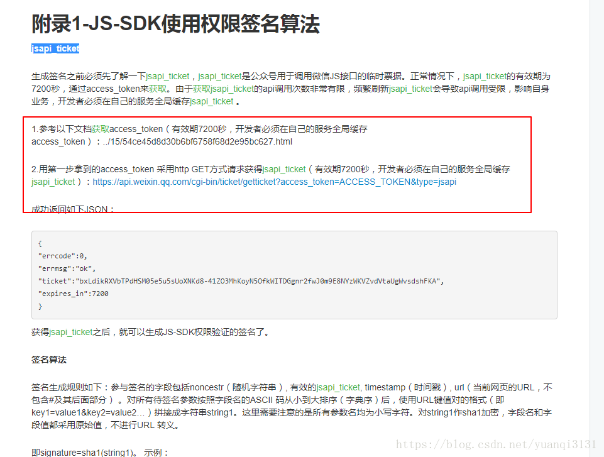This screenshot has height=457, width=604.
Task: Open the api.weixin.qq.com getticket URL link
Action: 274,182
